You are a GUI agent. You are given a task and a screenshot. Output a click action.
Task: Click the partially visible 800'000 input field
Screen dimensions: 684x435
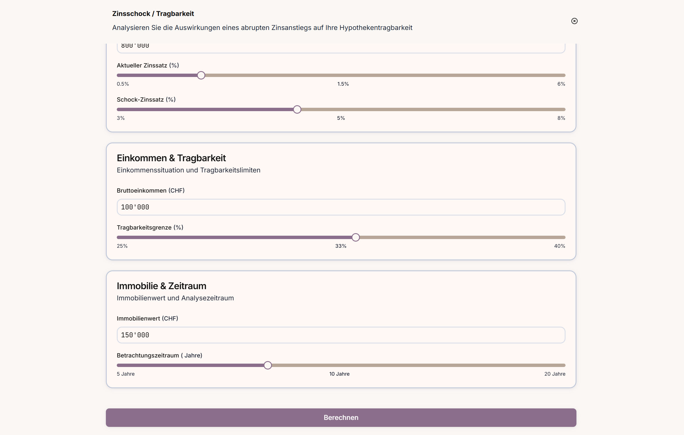(341, 48)
